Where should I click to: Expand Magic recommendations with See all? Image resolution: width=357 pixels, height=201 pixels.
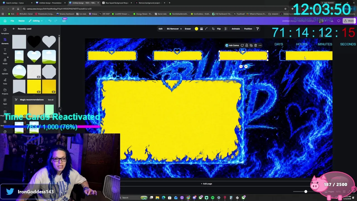(50, 100)
